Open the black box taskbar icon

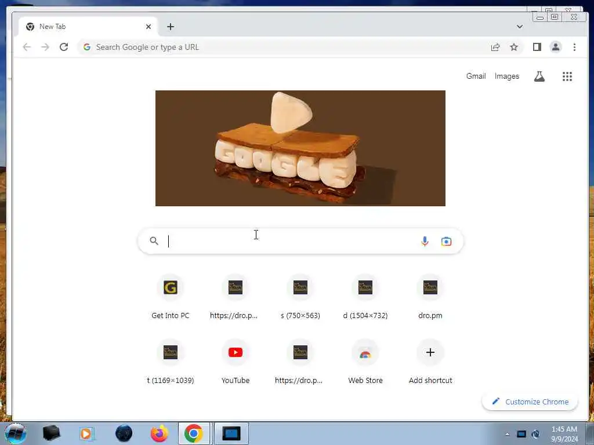click(51, 433)
